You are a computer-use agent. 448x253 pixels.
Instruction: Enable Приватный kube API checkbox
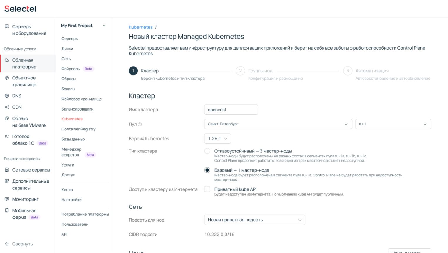point(207,189)
